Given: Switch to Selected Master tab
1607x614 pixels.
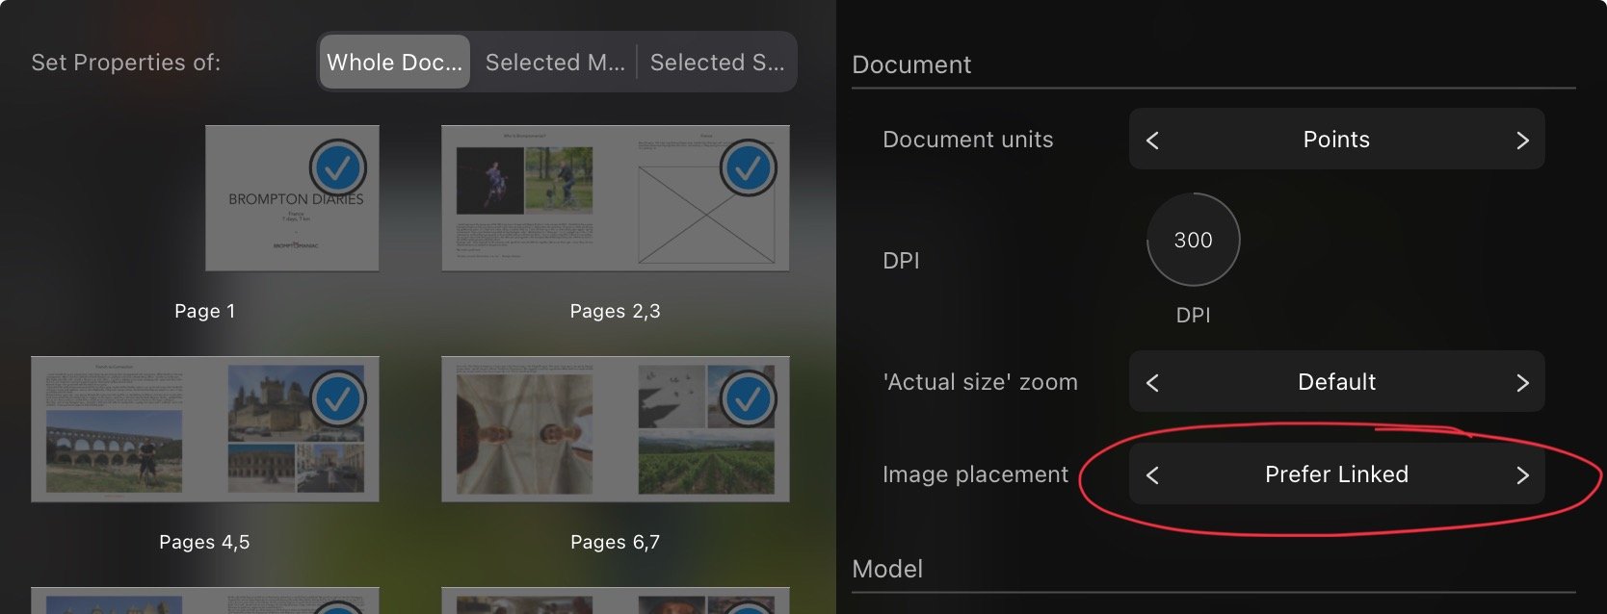Looking at the screenshot, I should tap(555, 63).
